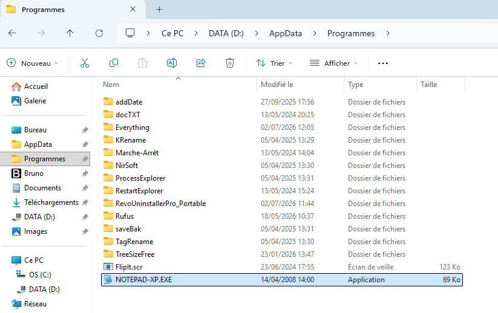Viewport: 498px width, 313px height.
Task: Click the pin icon next to Images
Action: pyautogui.click(x=85, y=231)
